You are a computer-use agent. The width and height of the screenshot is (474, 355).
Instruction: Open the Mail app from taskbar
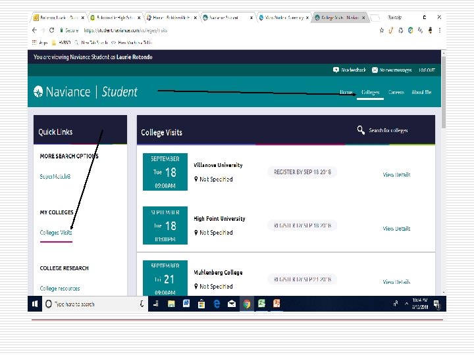coord(232,304)
